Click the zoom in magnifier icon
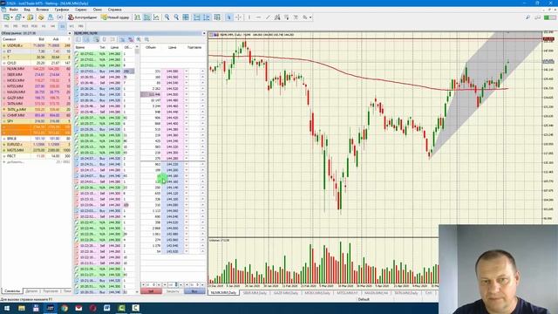558x314 pixels. [167, 17]
